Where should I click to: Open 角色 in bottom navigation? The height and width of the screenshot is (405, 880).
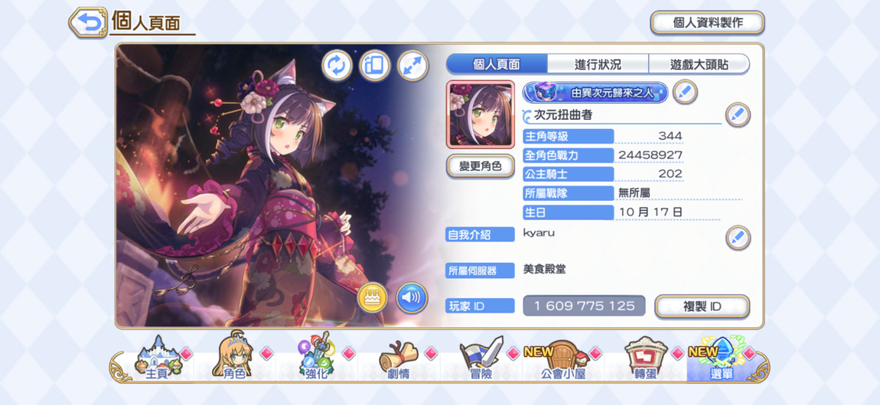point(235,360)
